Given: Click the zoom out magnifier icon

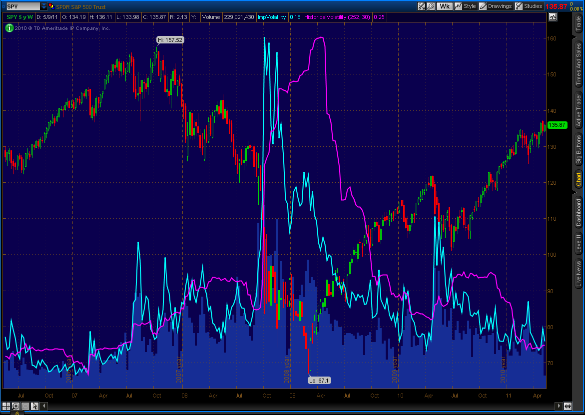Looking at the screenshot, I should 25,406.
